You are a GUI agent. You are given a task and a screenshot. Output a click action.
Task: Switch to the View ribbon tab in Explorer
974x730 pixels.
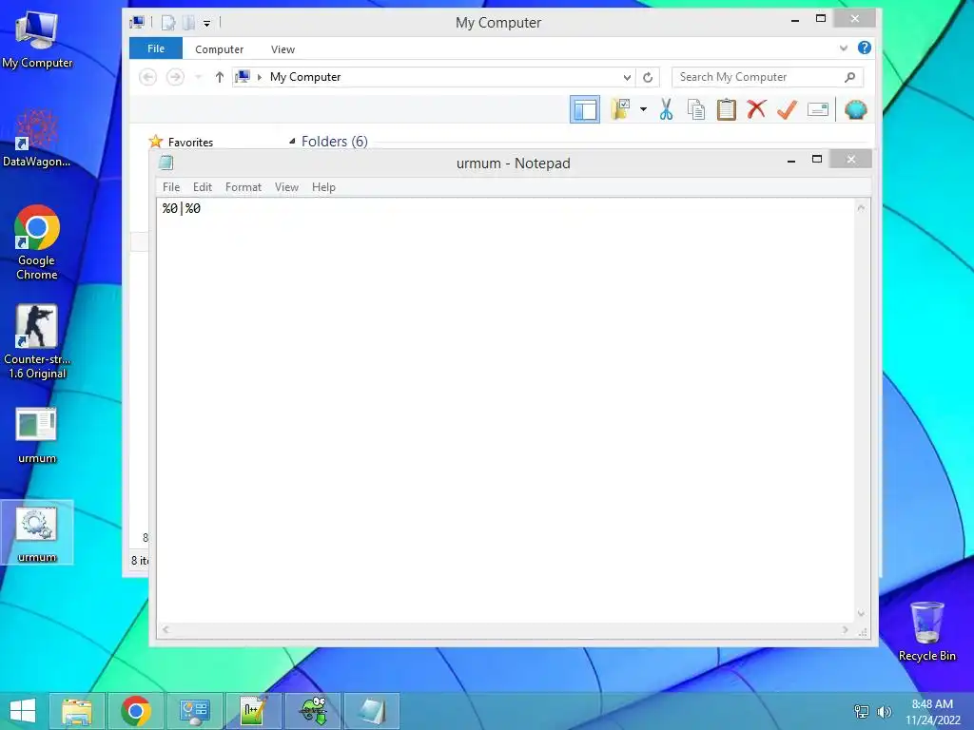(282, 49)
